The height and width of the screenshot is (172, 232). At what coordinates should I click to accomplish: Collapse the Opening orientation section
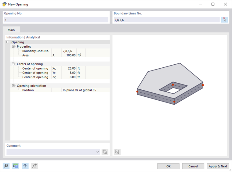[x=13, y=86]
